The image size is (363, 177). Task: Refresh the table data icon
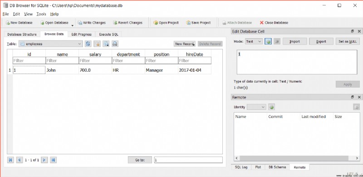tap(88, 44)
